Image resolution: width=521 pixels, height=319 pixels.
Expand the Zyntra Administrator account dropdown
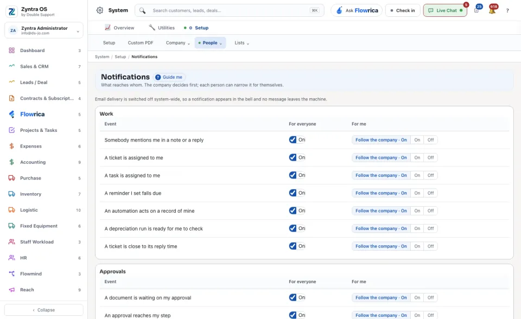(43, 30)
